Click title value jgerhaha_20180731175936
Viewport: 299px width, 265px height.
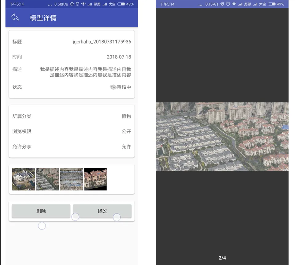(102, 42)
